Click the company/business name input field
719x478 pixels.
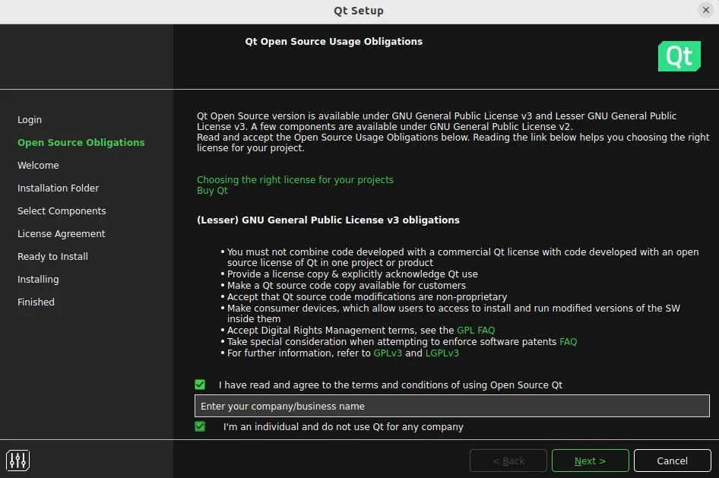(x=452, y=406)
